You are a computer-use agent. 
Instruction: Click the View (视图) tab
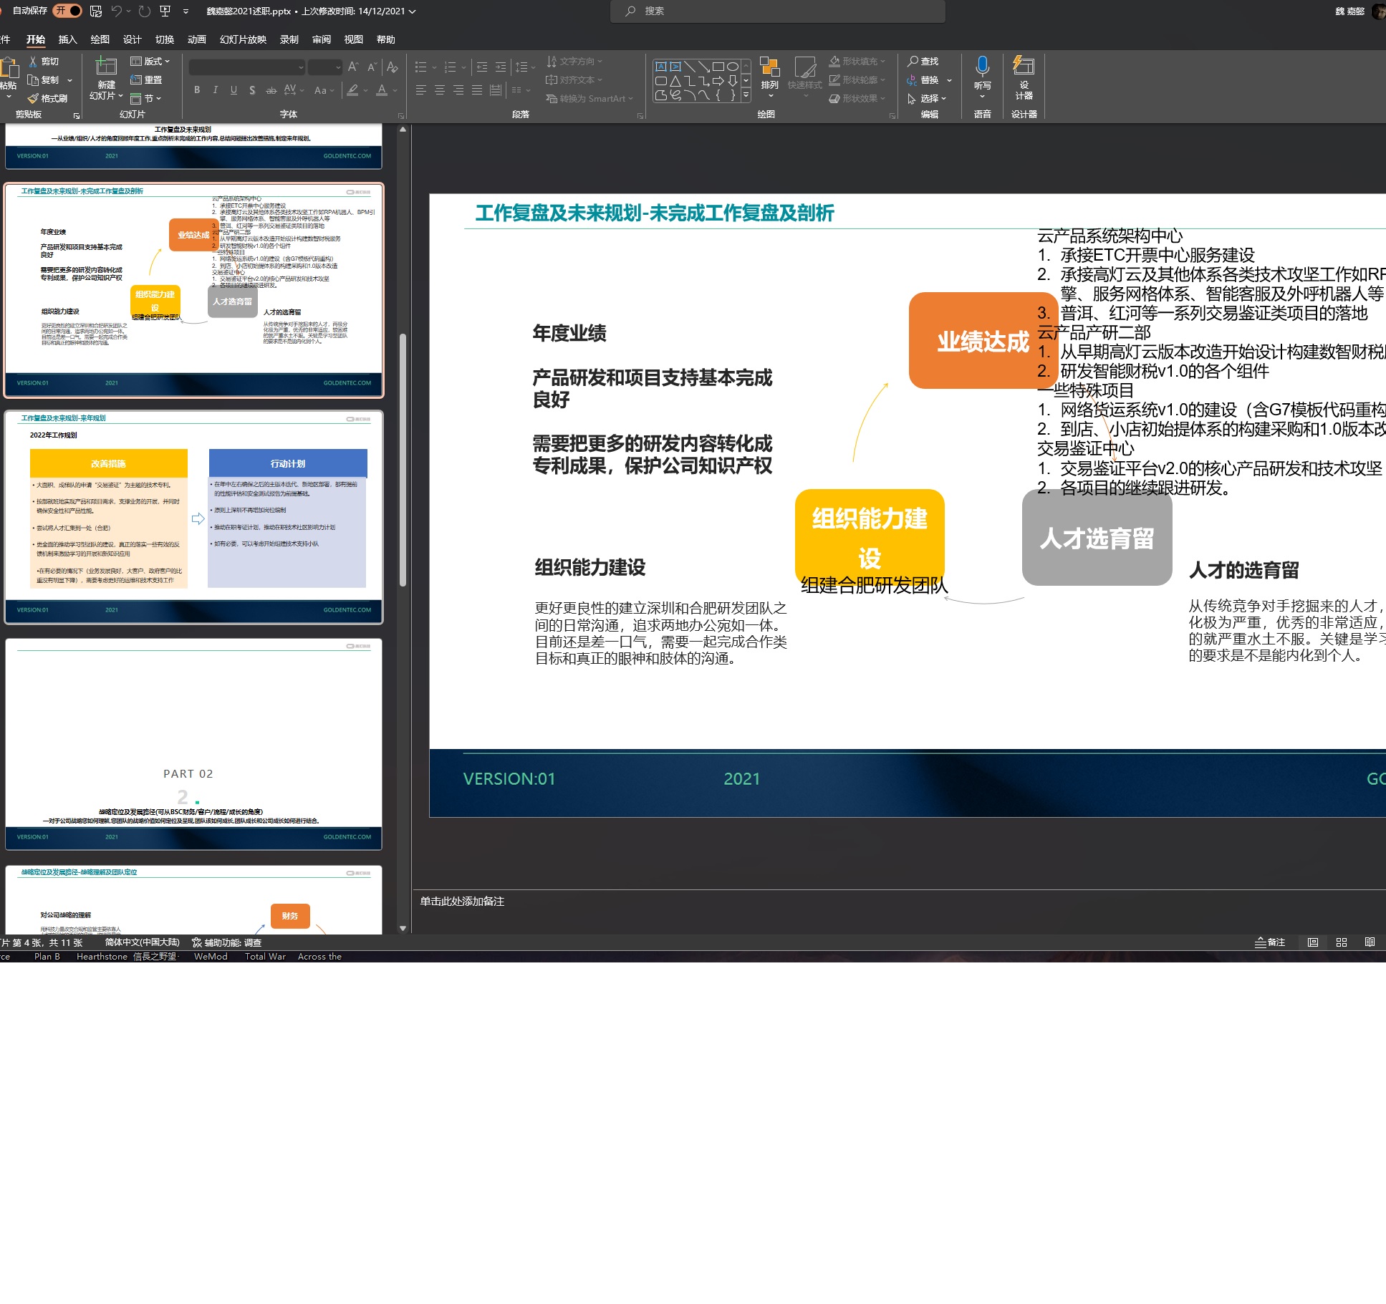[x=354, y=39]
